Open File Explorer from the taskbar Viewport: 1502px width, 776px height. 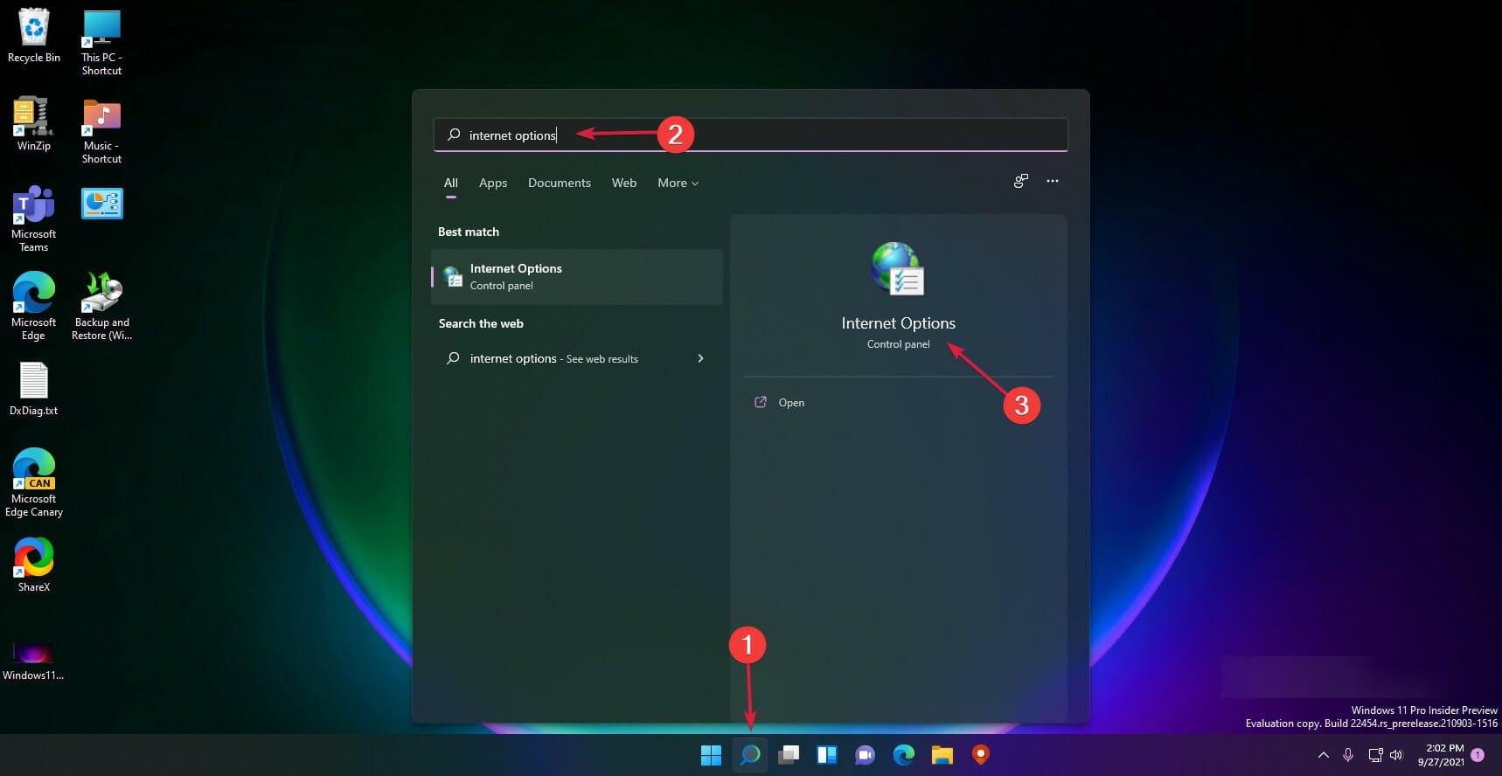[x=942, y=755]
